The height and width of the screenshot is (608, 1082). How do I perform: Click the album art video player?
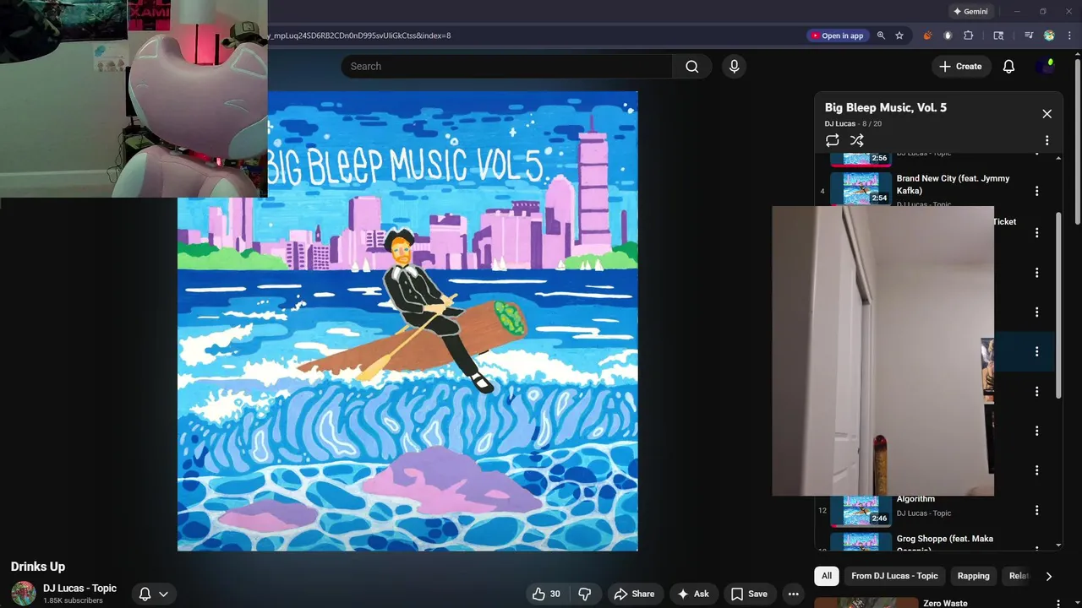[x=407, y=321]
